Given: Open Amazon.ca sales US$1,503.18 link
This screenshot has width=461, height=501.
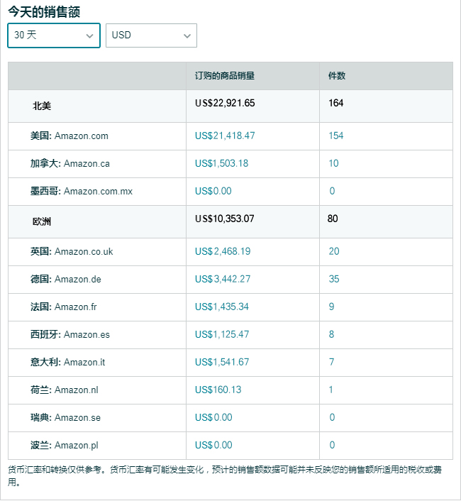Looking at the screenshot, I should (221, 163).
